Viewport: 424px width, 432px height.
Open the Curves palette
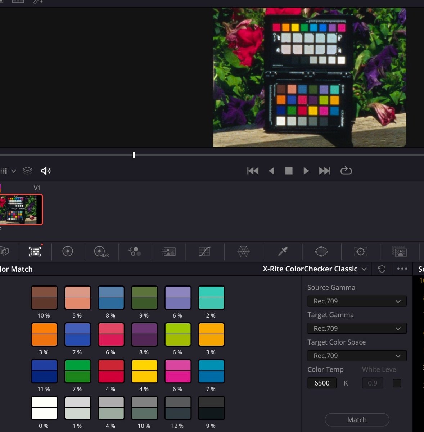tap(204, 251)
